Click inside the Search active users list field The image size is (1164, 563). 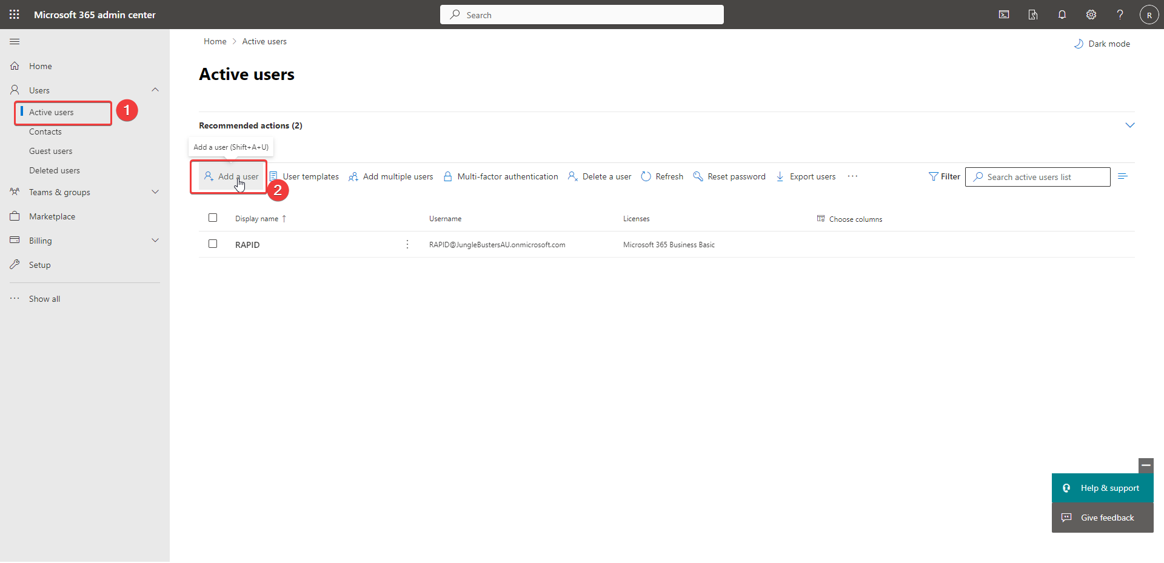coord(1037,176)
